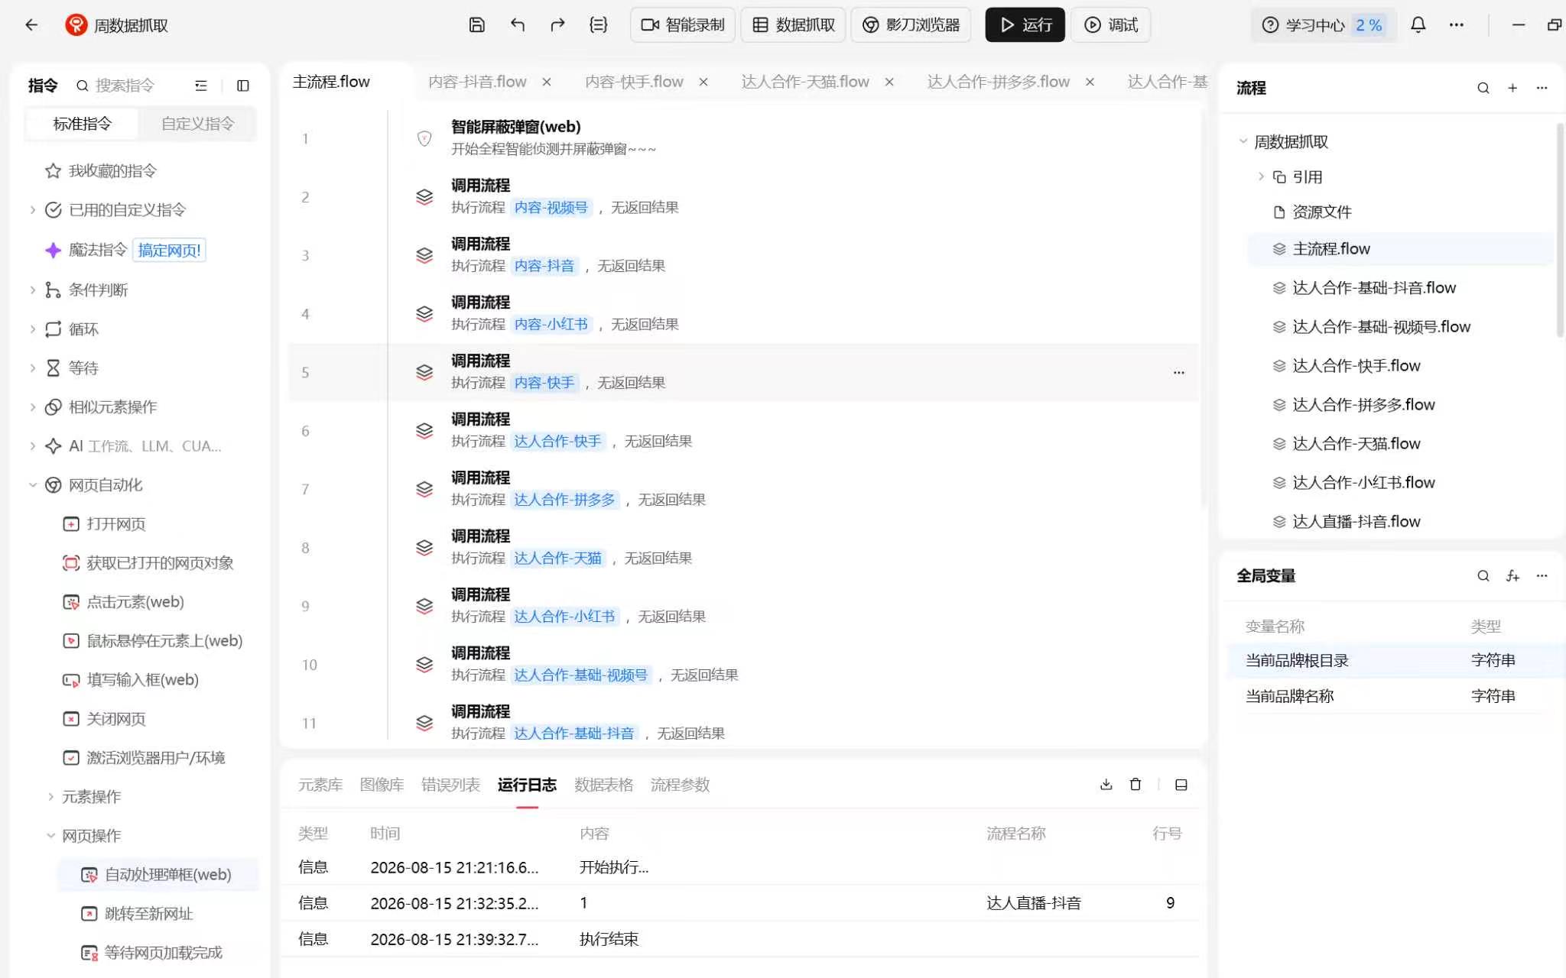The height and width of the screenshot is (978, 1566).
Task: Expand the AI 工作流 category
Action: [x=33, y=446]
